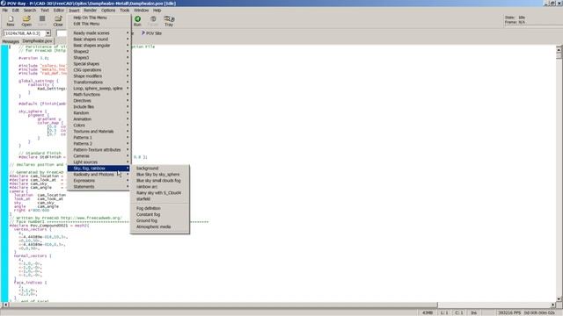This screenshot has width=563, height=316.
Task: Open Patterns 1 submenu
Action: (x=99, y=138)
